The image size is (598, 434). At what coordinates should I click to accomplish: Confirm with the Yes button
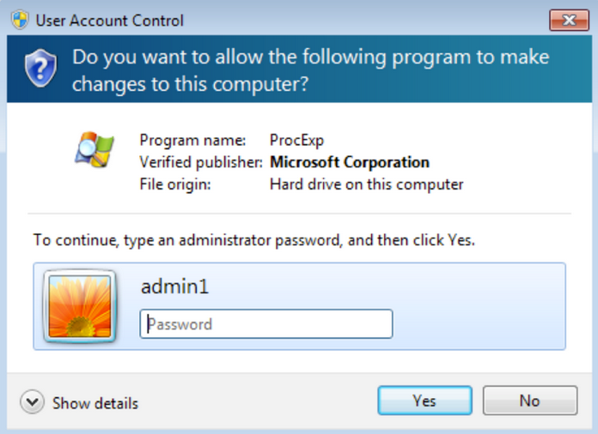(424, 401)
